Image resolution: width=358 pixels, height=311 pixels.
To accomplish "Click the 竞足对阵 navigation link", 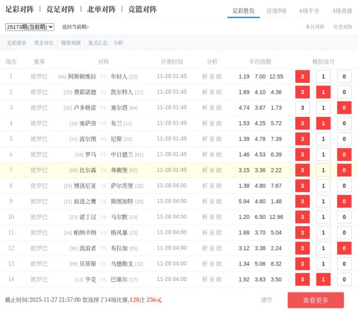I will (60, 9).
